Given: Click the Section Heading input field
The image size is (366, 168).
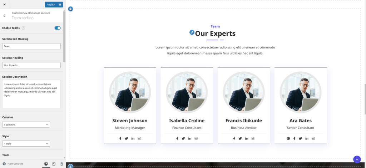Looking at the screenshot, I should click(31, 65).
